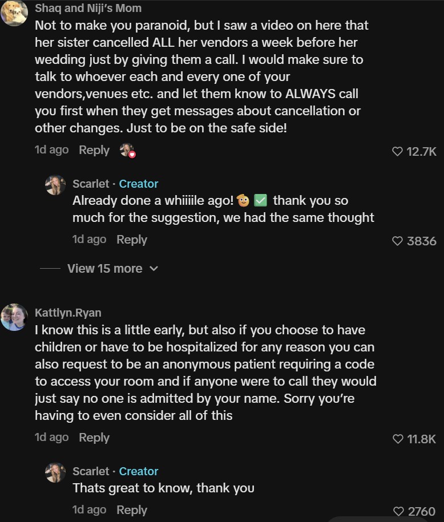
Task: Click the chevron next to 'View 15 more'
Action: coord(154,269)
